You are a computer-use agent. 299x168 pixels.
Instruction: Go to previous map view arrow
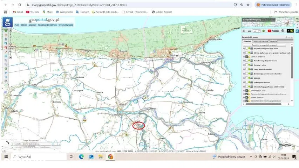[x=6, y=72]
